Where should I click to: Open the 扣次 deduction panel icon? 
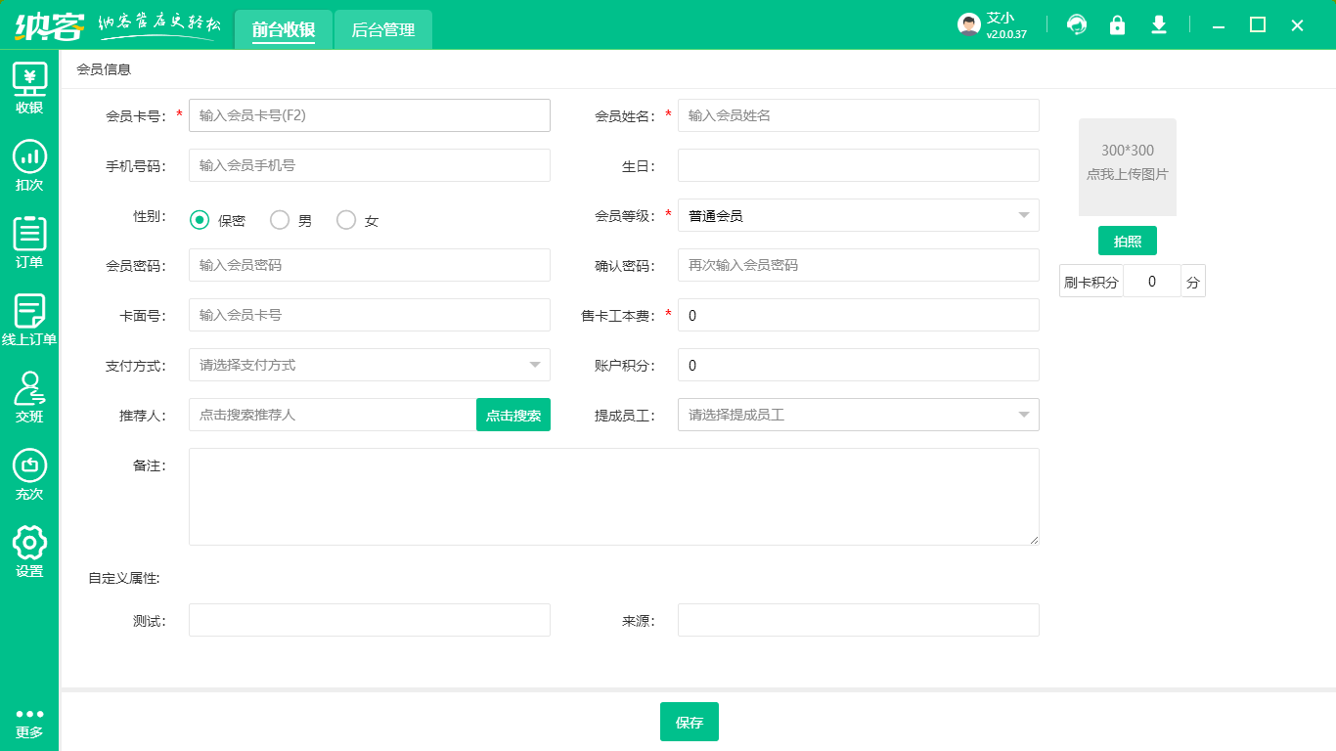[29, 166]
